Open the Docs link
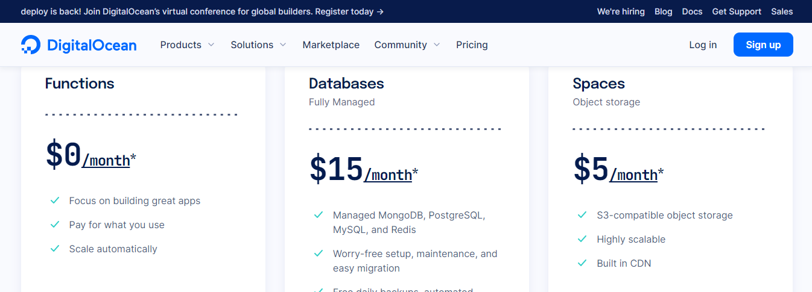Screen dimensions: 812x292 click(692, 11)
